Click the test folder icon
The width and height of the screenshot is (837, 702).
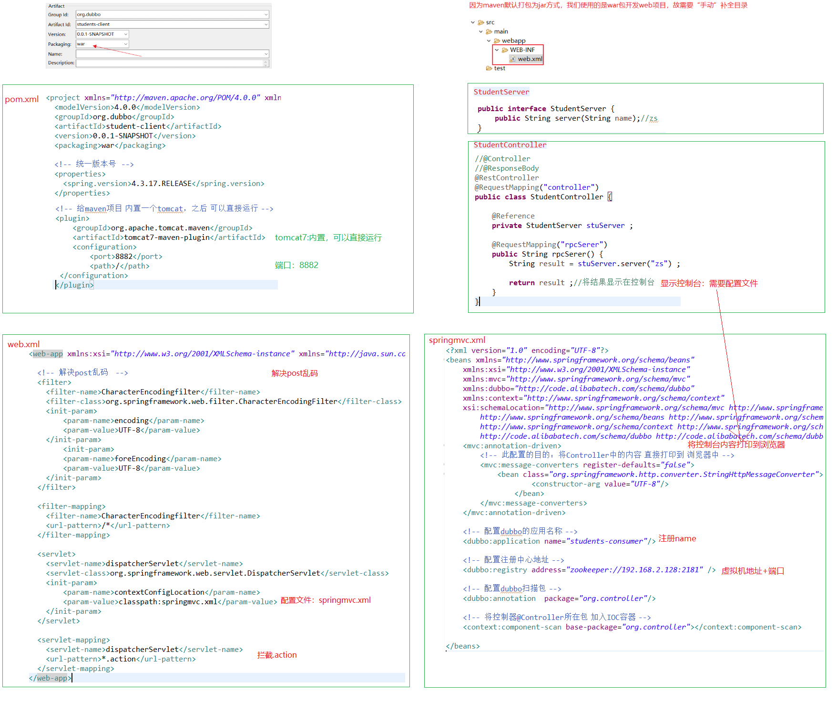(489, 69)
